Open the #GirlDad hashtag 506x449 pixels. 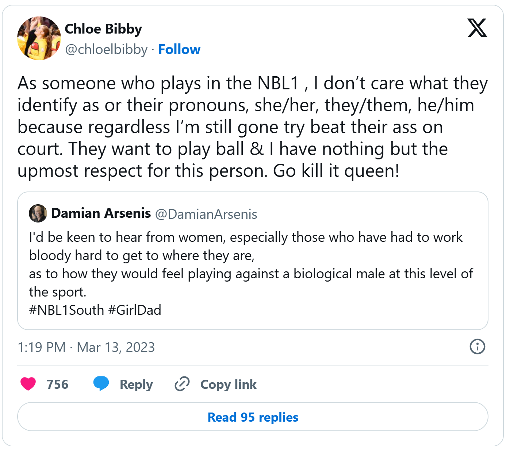click(135, 310)
